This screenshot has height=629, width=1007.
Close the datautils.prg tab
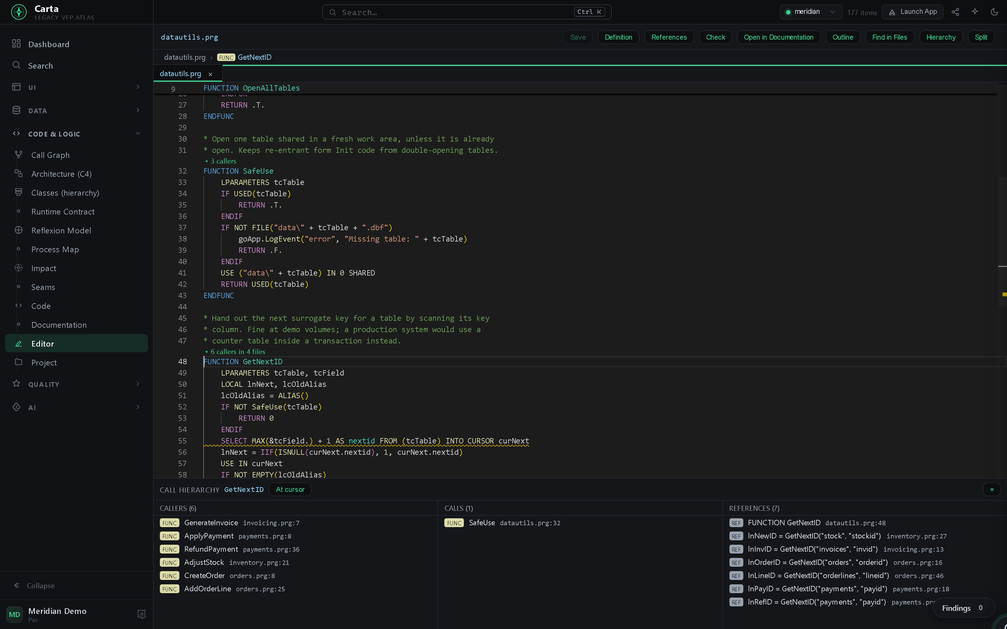tap(211, 74)
